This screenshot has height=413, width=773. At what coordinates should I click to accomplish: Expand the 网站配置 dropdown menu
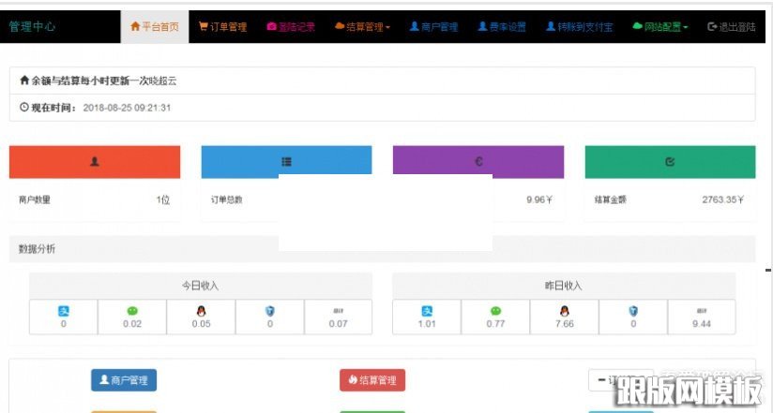point(660,27)
